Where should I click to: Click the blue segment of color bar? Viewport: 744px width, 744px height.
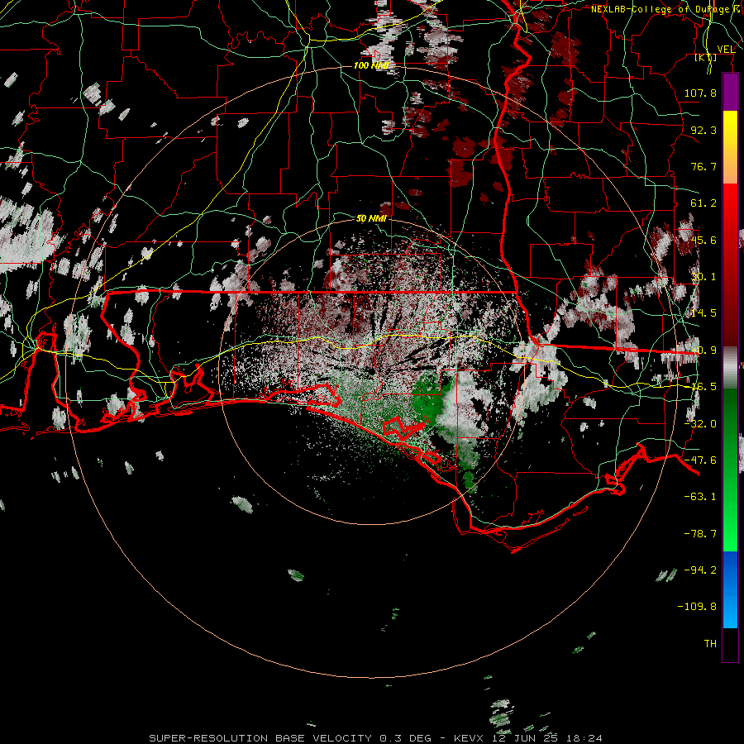[x=730, y=589]
